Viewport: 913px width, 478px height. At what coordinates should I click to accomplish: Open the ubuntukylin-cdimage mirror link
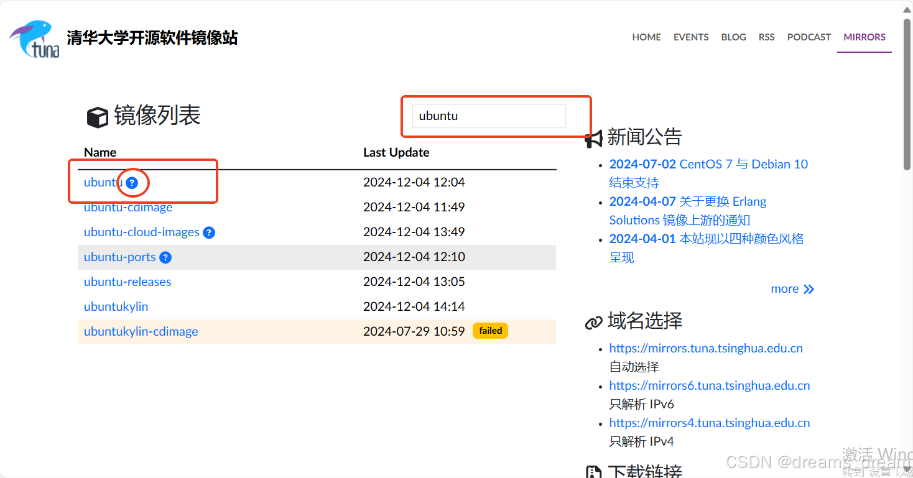[141, 331]
